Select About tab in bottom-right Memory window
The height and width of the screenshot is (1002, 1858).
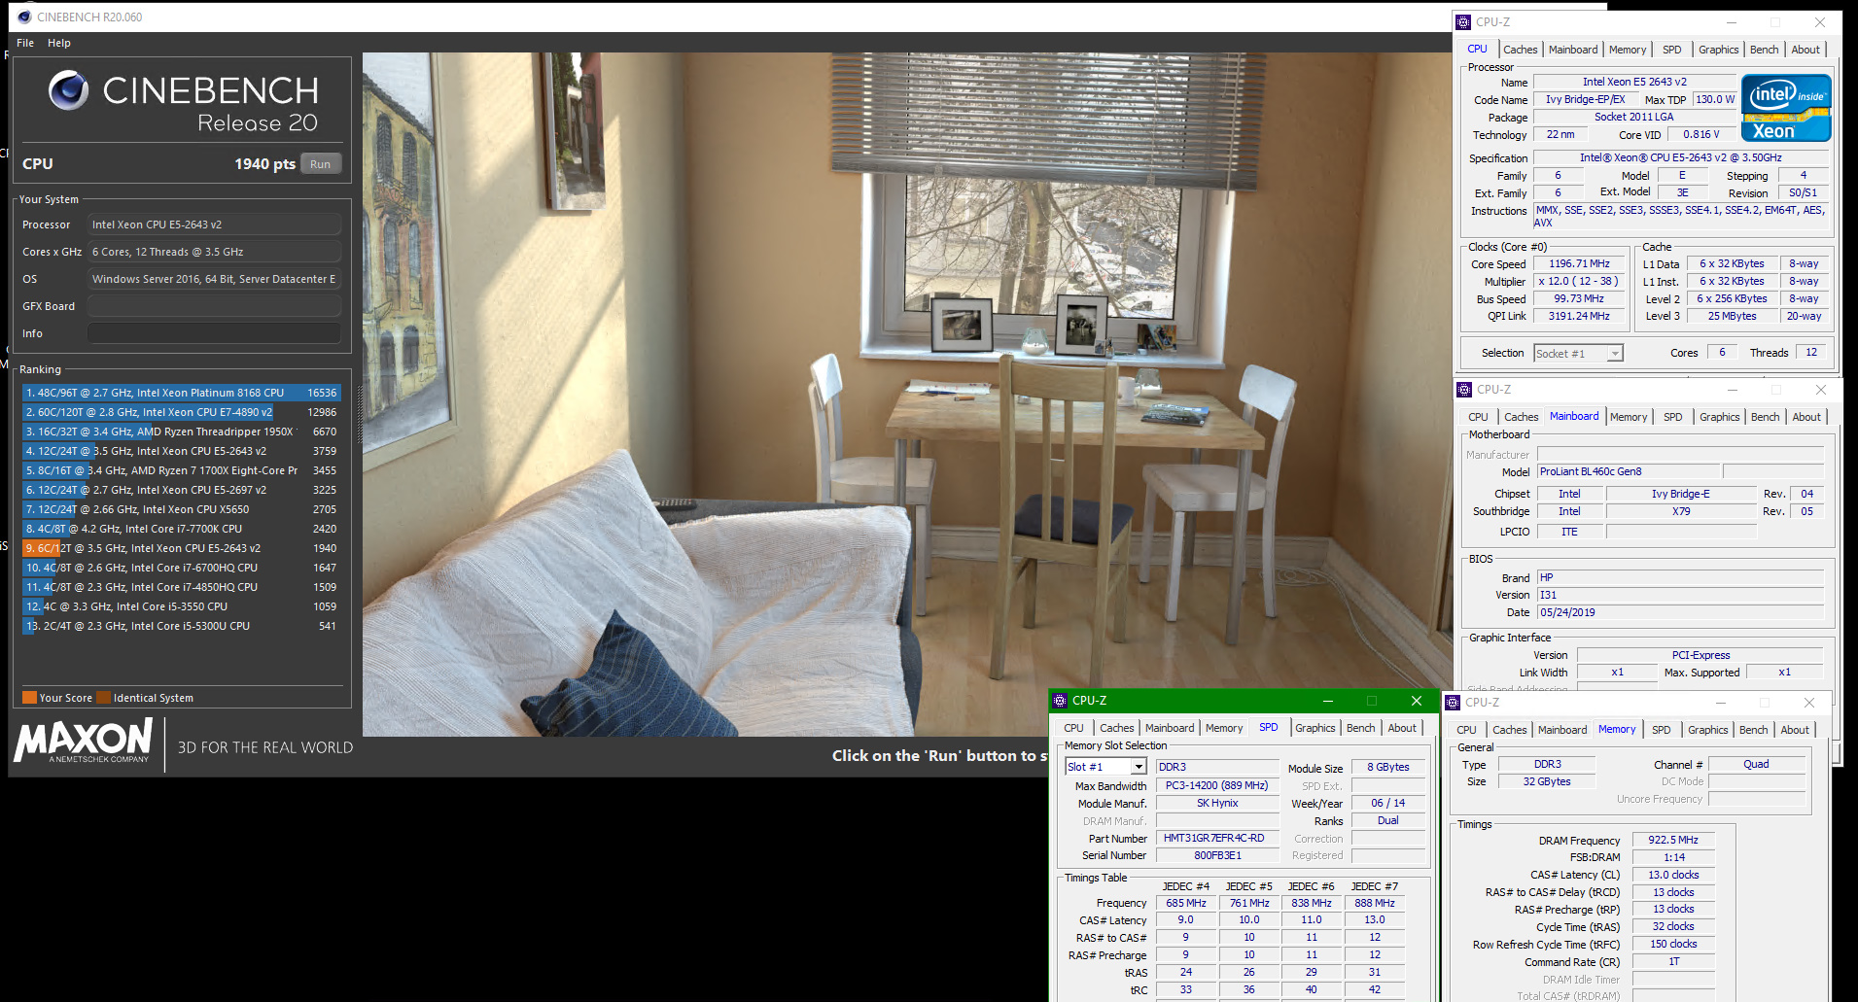pyautogui.click(x=1795, y=730)
